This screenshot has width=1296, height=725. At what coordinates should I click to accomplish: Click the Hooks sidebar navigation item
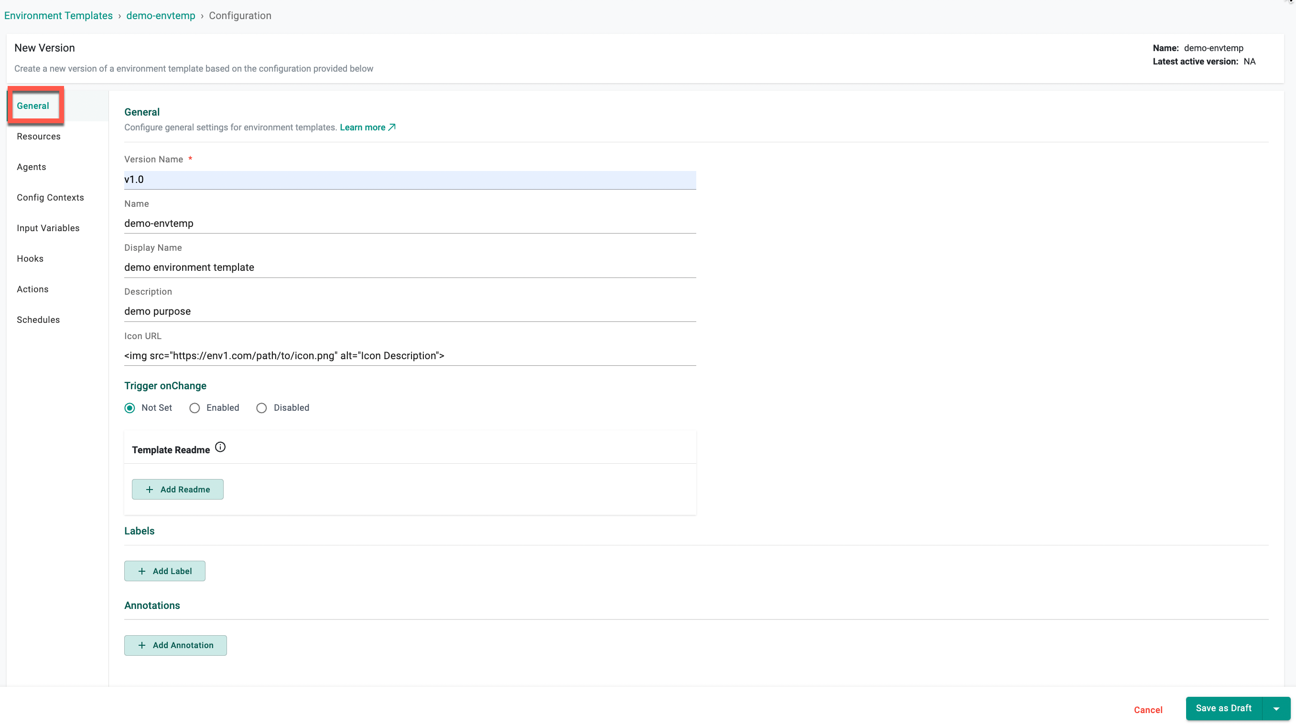[30, 258]
